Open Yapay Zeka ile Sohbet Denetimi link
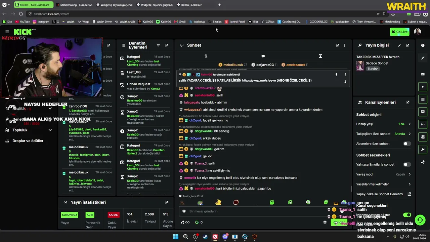 (384, 194)
